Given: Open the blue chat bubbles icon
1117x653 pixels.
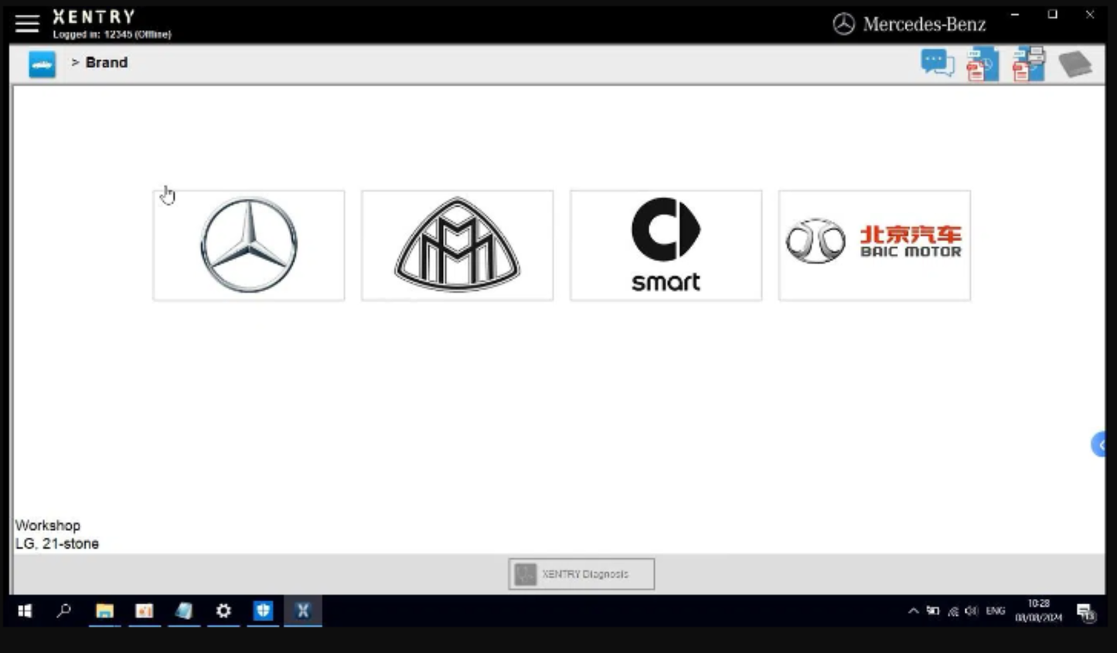Looking at the screenshot, I should coord(937,63).
